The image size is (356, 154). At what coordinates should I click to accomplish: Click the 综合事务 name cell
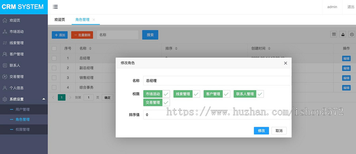click(87, 87)
